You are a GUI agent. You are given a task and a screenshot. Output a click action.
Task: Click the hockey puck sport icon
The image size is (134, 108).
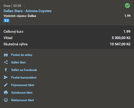point(25,6)
